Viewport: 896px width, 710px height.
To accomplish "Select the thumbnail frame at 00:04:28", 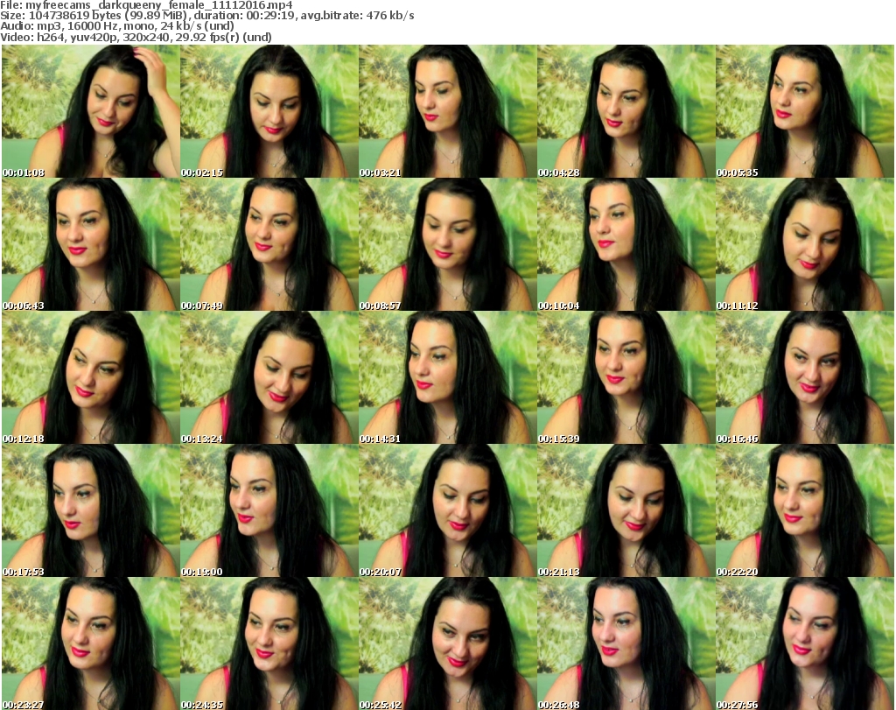I will click(x=626, y=111).
